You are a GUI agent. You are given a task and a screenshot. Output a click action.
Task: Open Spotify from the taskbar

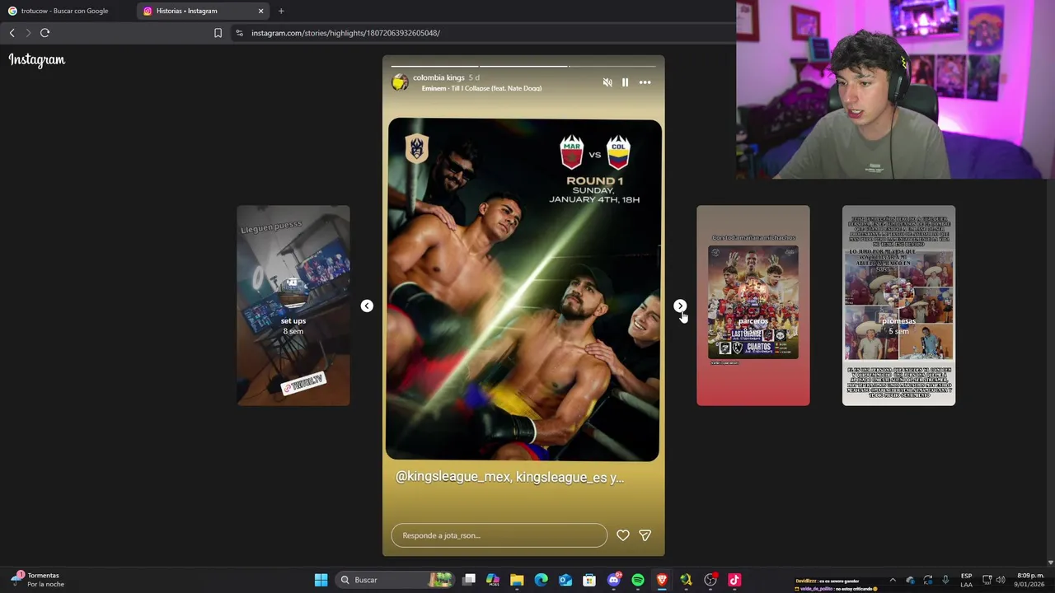[x=638, y=580]
